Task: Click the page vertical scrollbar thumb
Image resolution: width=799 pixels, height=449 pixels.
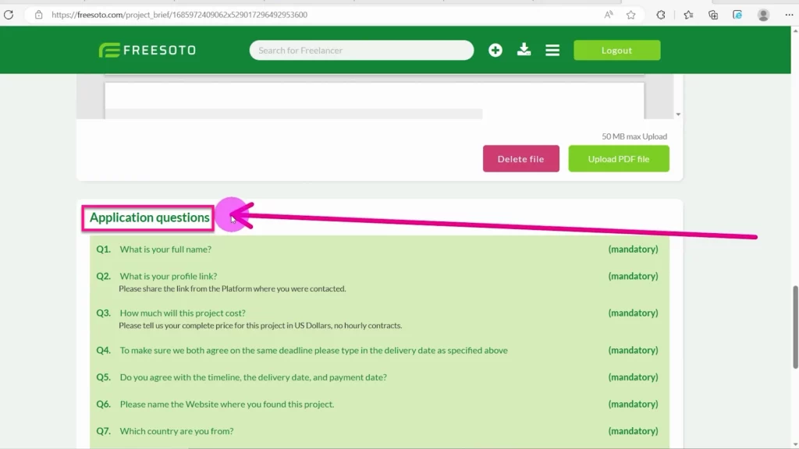Action: (x=795, y=327)
